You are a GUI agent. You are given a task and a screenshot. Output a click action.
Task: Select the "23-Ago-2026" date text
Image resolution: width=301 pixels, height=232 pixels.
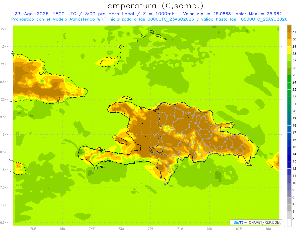point(31,14)
